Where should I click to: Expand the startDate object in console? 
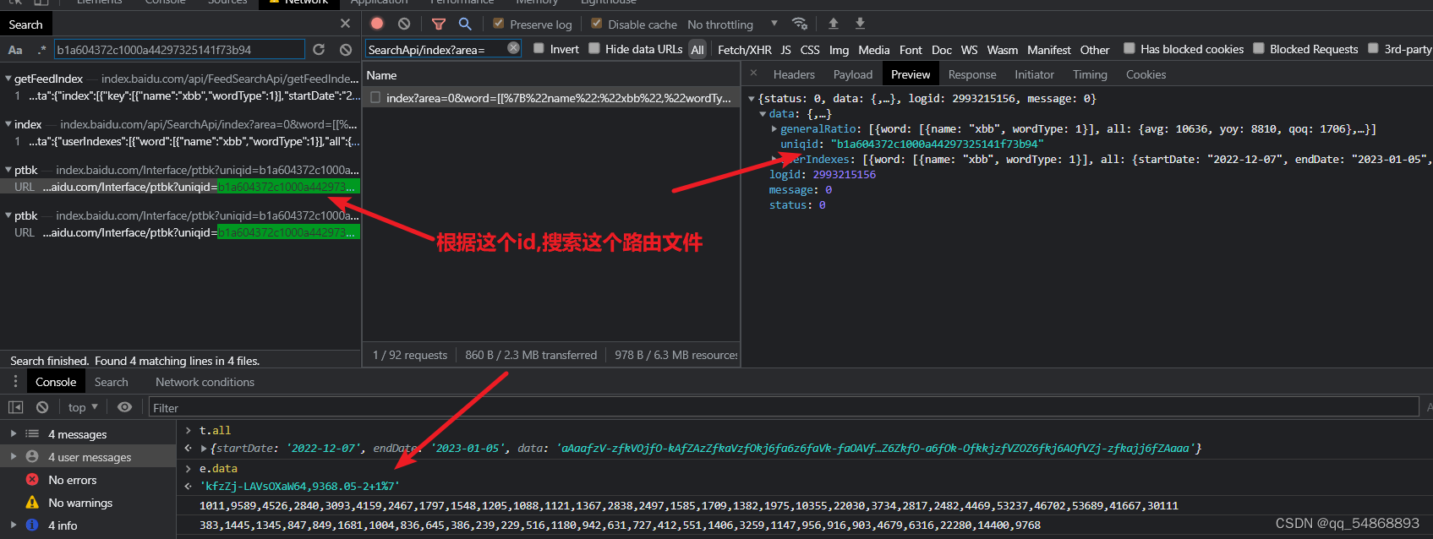(204, 449)
